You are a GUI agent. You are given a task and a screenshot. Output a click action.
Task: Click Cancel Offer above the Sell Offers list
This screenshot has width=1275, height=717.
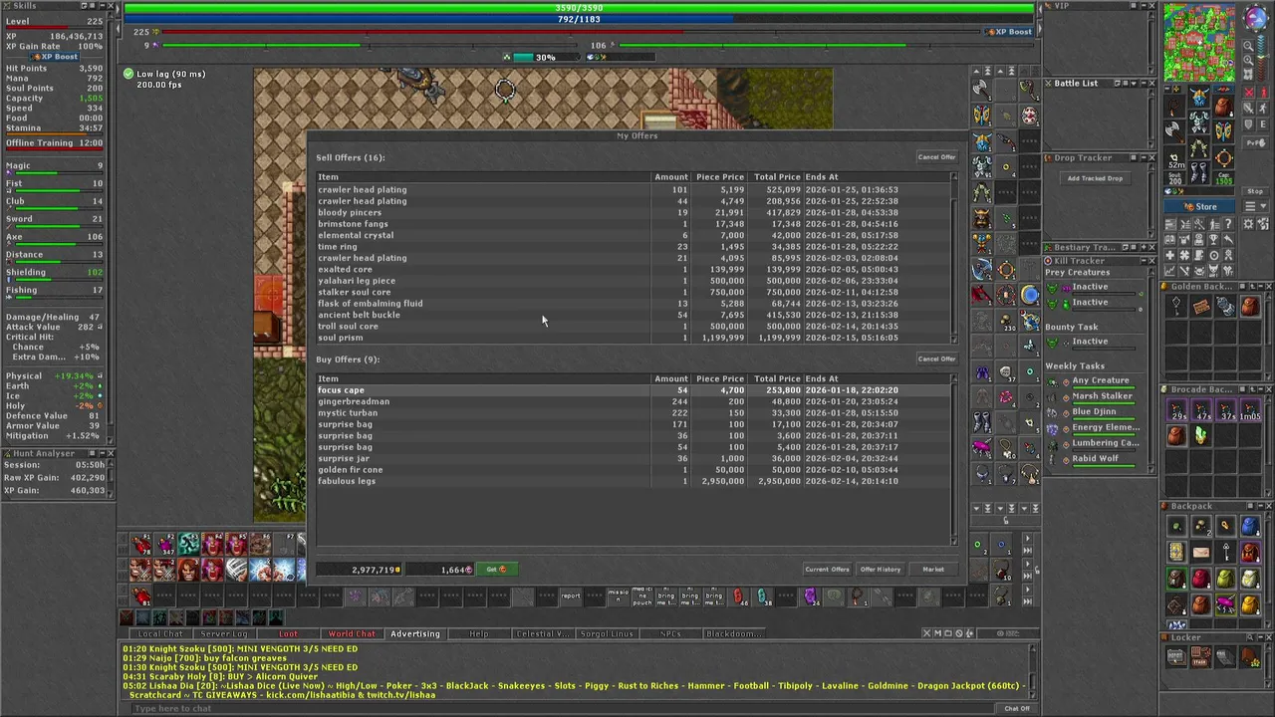[x=935, y=157]
